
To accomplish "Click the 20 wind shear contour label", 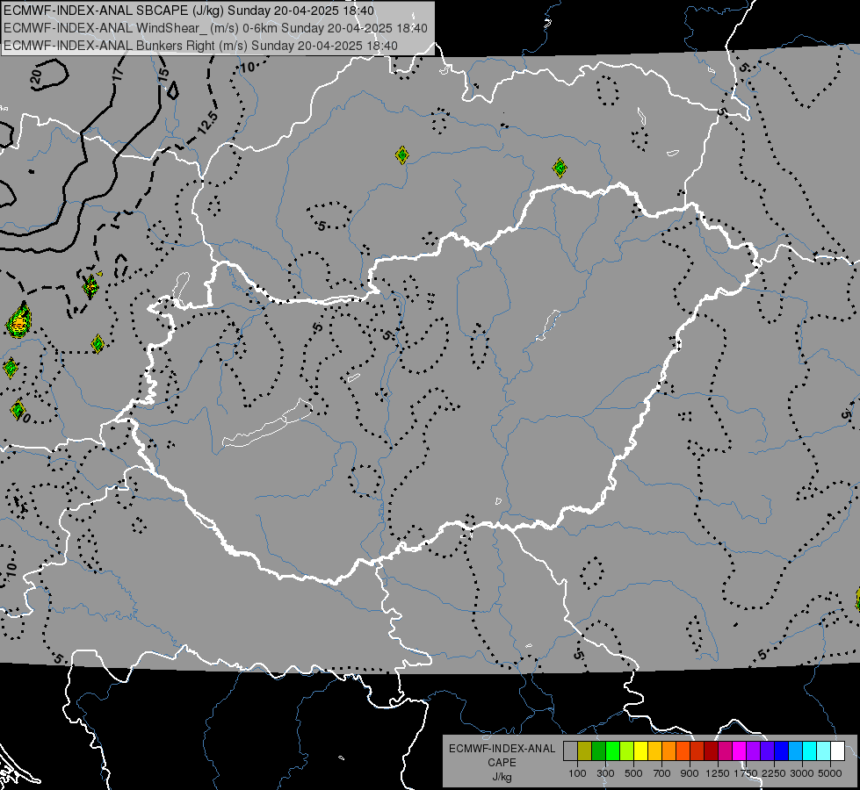I will click(x=36, y=76).
